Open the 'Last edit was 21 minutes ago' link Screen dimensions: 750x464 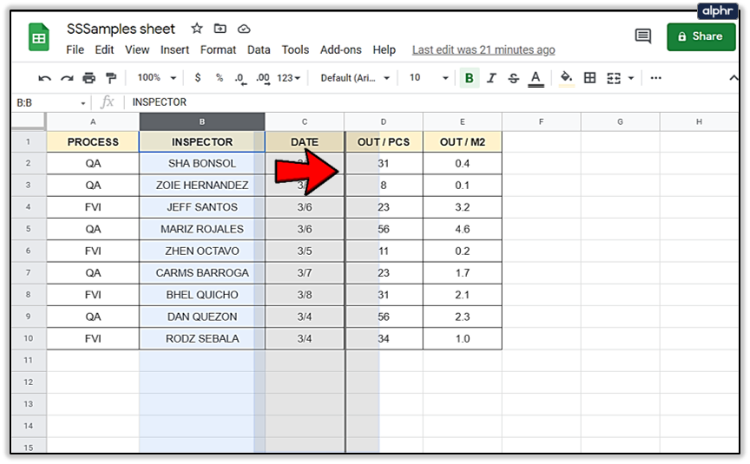(484, 50)
